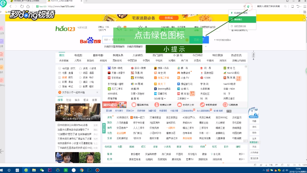Click the hao123 logo

pos(65,29)
